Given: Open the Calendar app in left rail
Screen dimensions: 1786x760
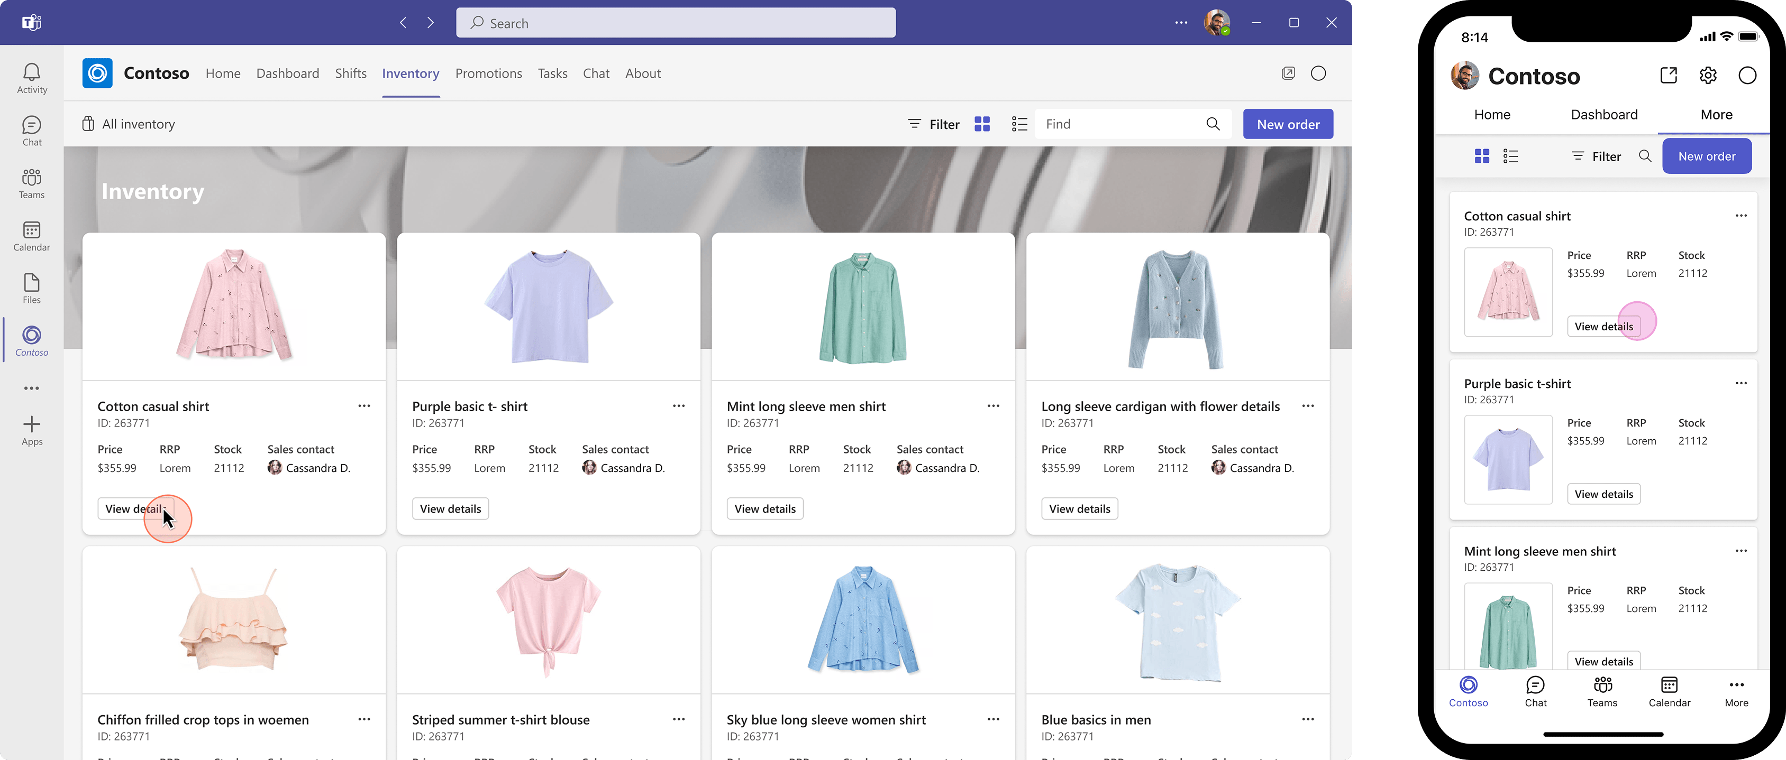Looking at the screenshot, I should (x=32, y=236).
